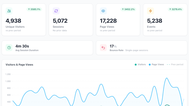Screen dimensions: 189x106
Task: Click the 400 y-axis label
Action: (x=9, y=102)
